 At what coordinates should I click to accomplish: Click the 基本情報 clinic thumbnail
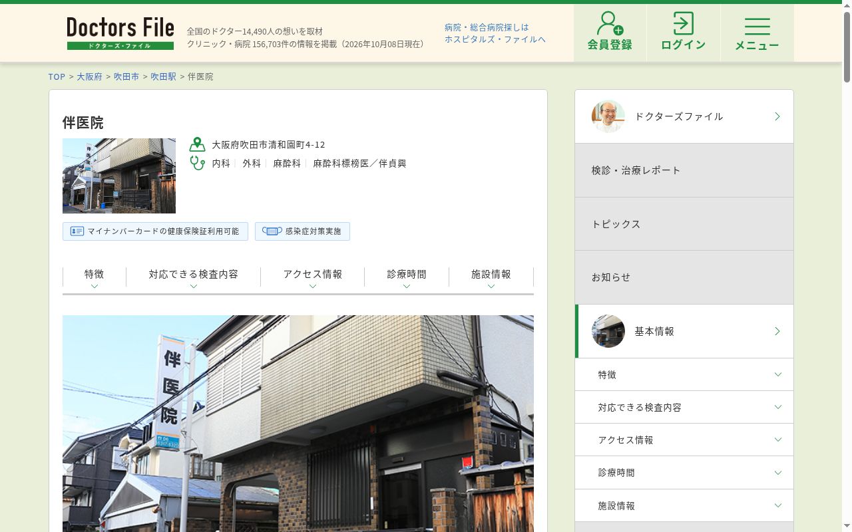click(x=608, y=331)
